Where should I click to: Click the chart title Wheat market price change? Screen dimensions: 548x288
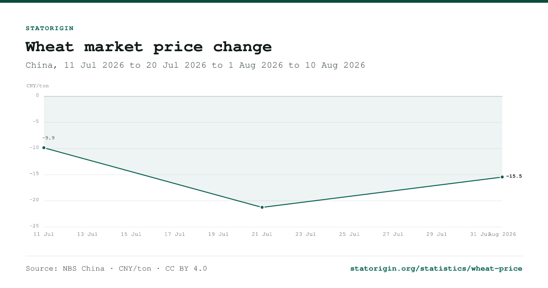148,47
